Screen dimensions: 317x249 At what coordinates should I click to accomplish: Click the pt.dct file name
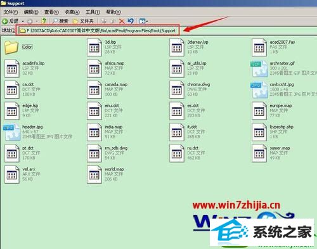pyautogui.click(x=28, y=148)
